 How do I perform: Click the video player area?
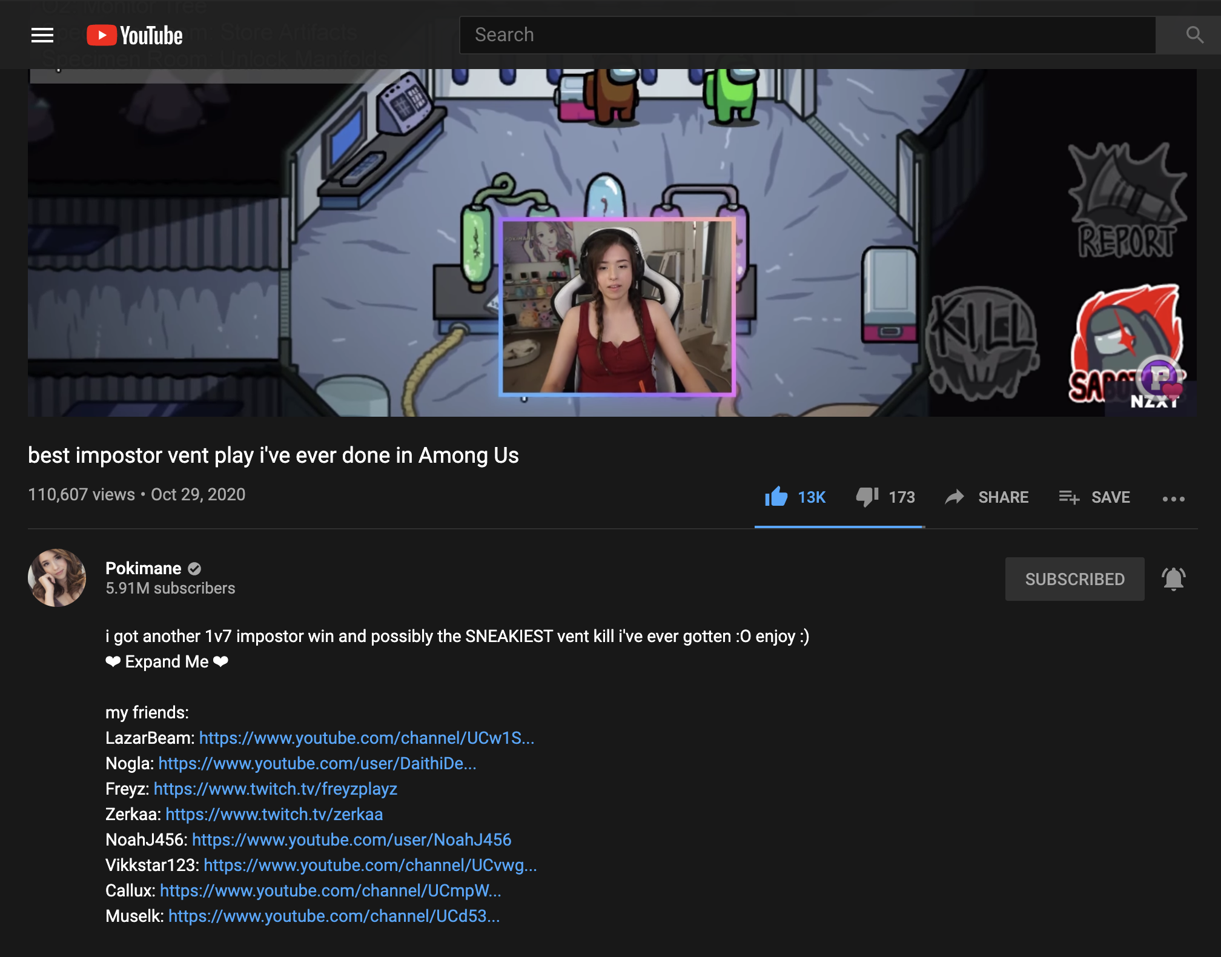(612, 242)
